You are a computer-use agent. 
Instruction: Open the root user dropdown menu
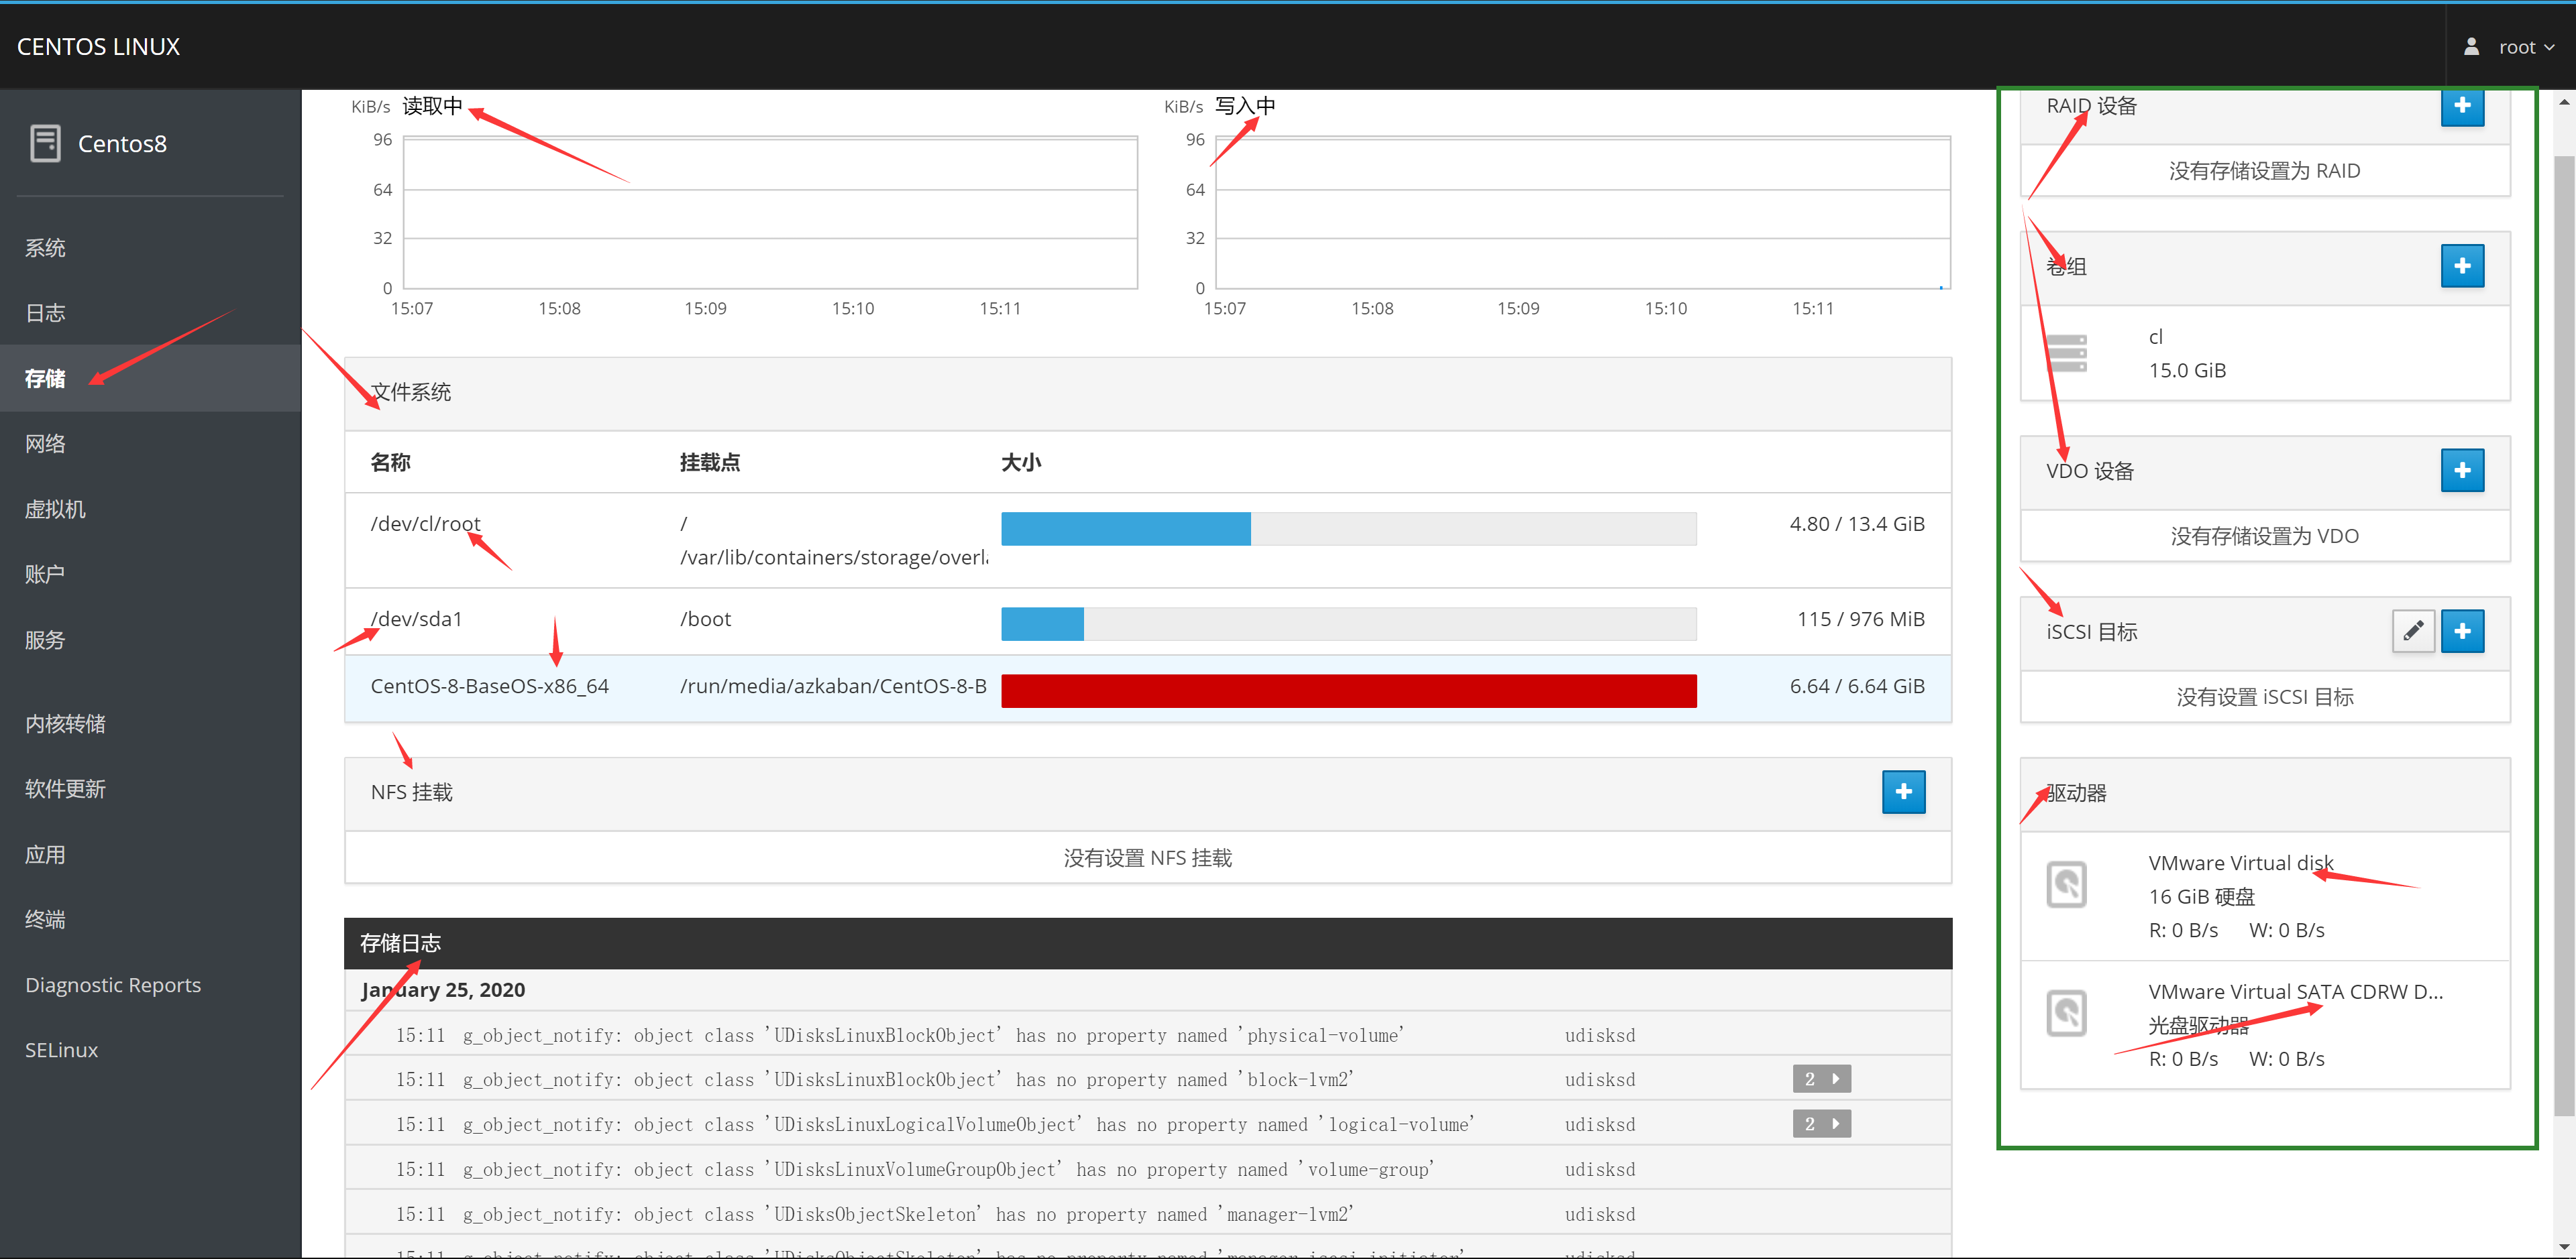[2525, 47]
